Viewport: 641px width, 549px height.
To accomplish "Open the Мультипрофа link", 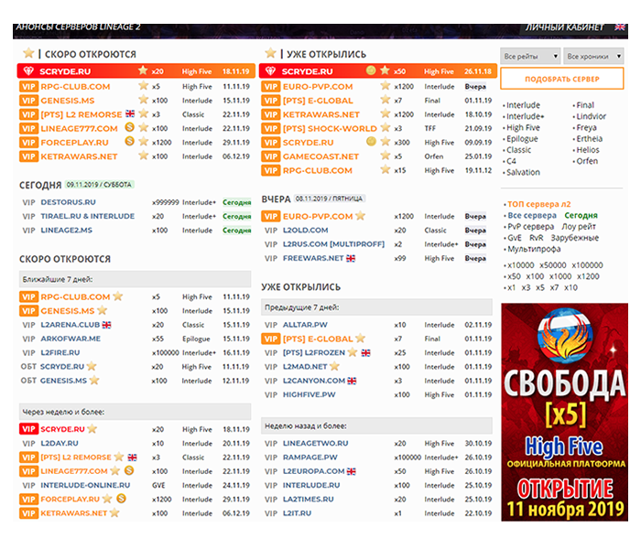I will (534, 249).
